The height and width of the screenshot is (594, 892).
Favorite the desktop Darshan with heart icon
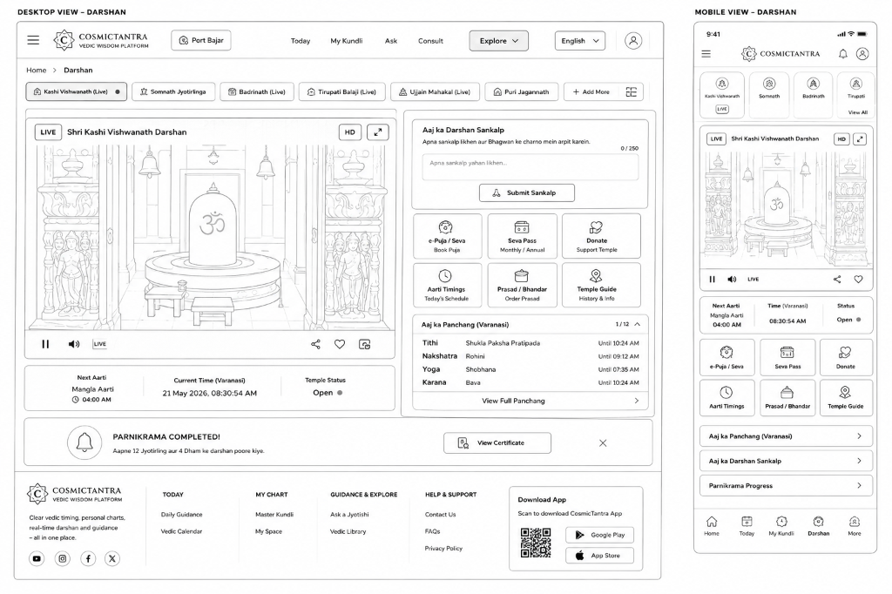pos(340,344)
